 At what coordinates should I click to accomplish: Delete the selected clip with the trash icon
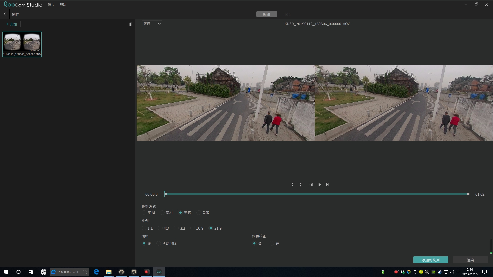click(x=131, y=24)
